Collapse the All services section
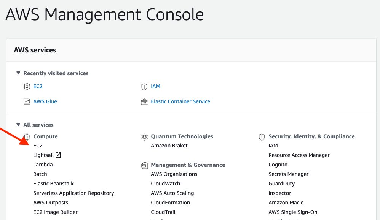380x220 pixels. click(x=18, y=125)
